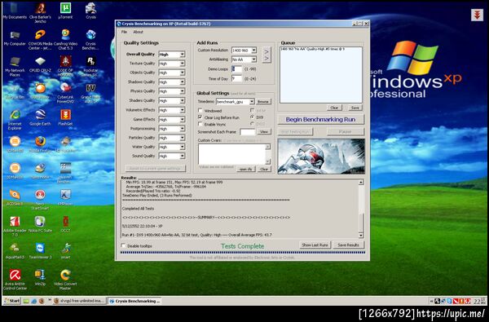Open the WinZip desktop icon

pyautogui.click(x=40, y=277)
